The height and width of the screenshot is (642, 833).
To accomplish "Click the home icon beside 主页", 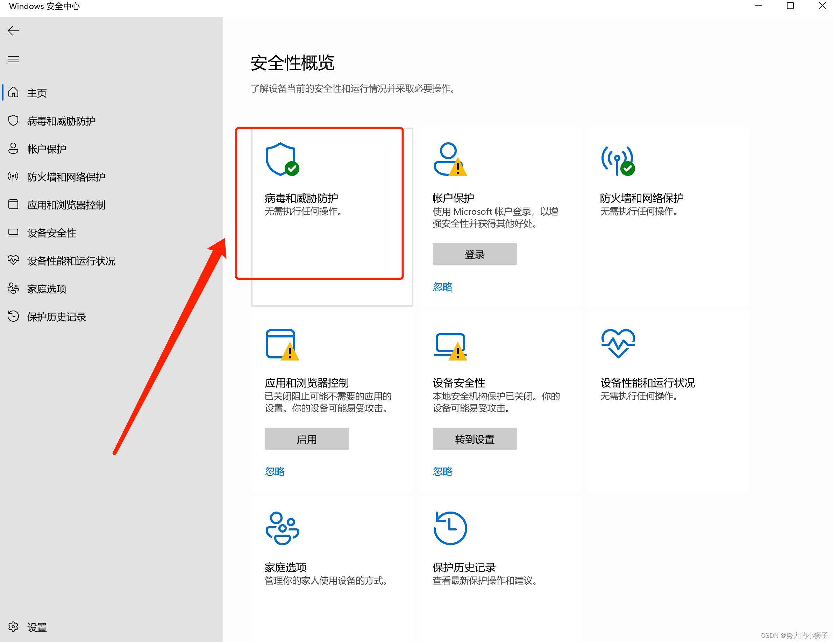I will [x=13, y=92].
